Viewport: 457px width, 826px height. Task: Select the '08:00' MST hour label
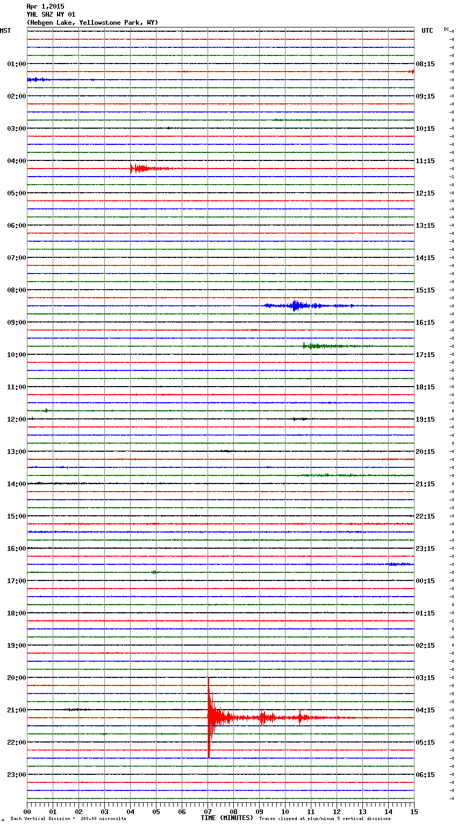pyautogui.click(x=17, y=290)
